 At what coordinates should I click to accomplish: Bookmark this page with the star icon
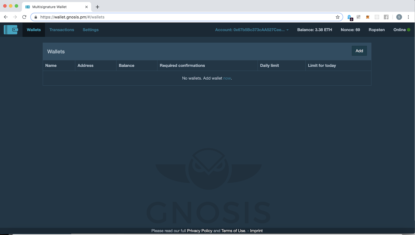click(337, 17)
